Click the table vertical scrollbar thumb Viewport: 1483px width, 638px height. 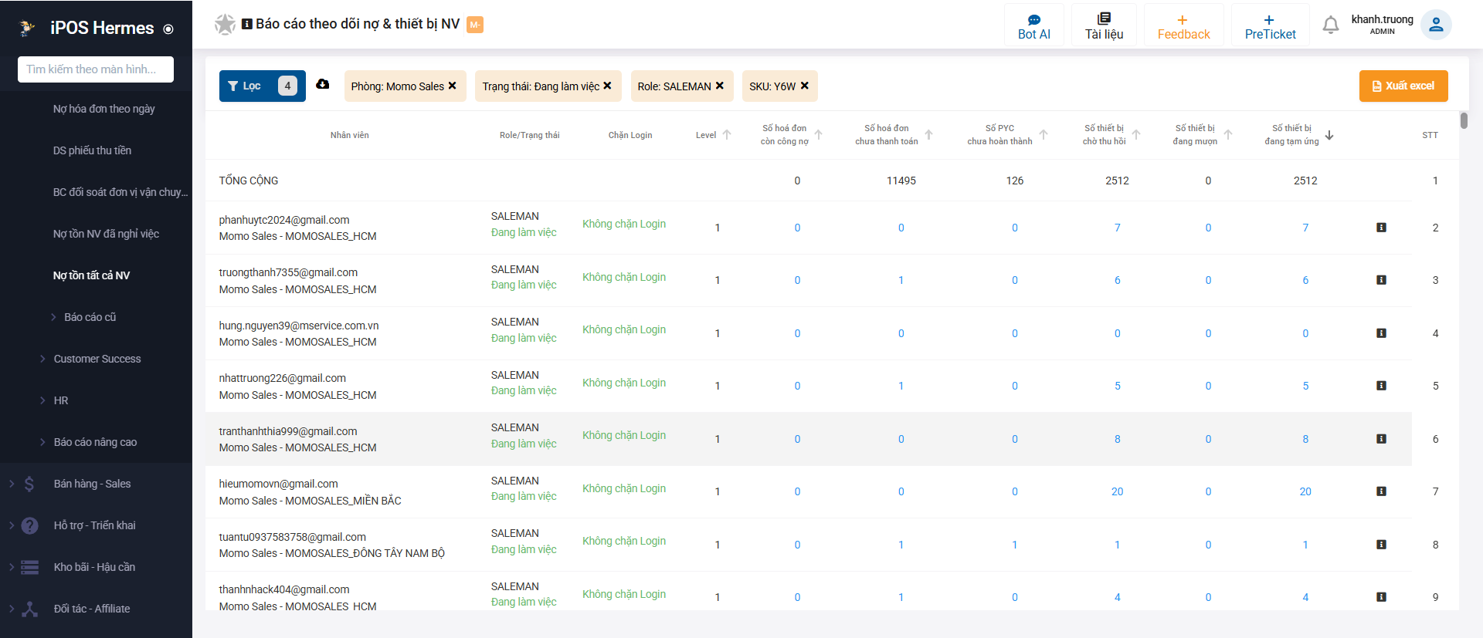click(x=1464, y=120)
